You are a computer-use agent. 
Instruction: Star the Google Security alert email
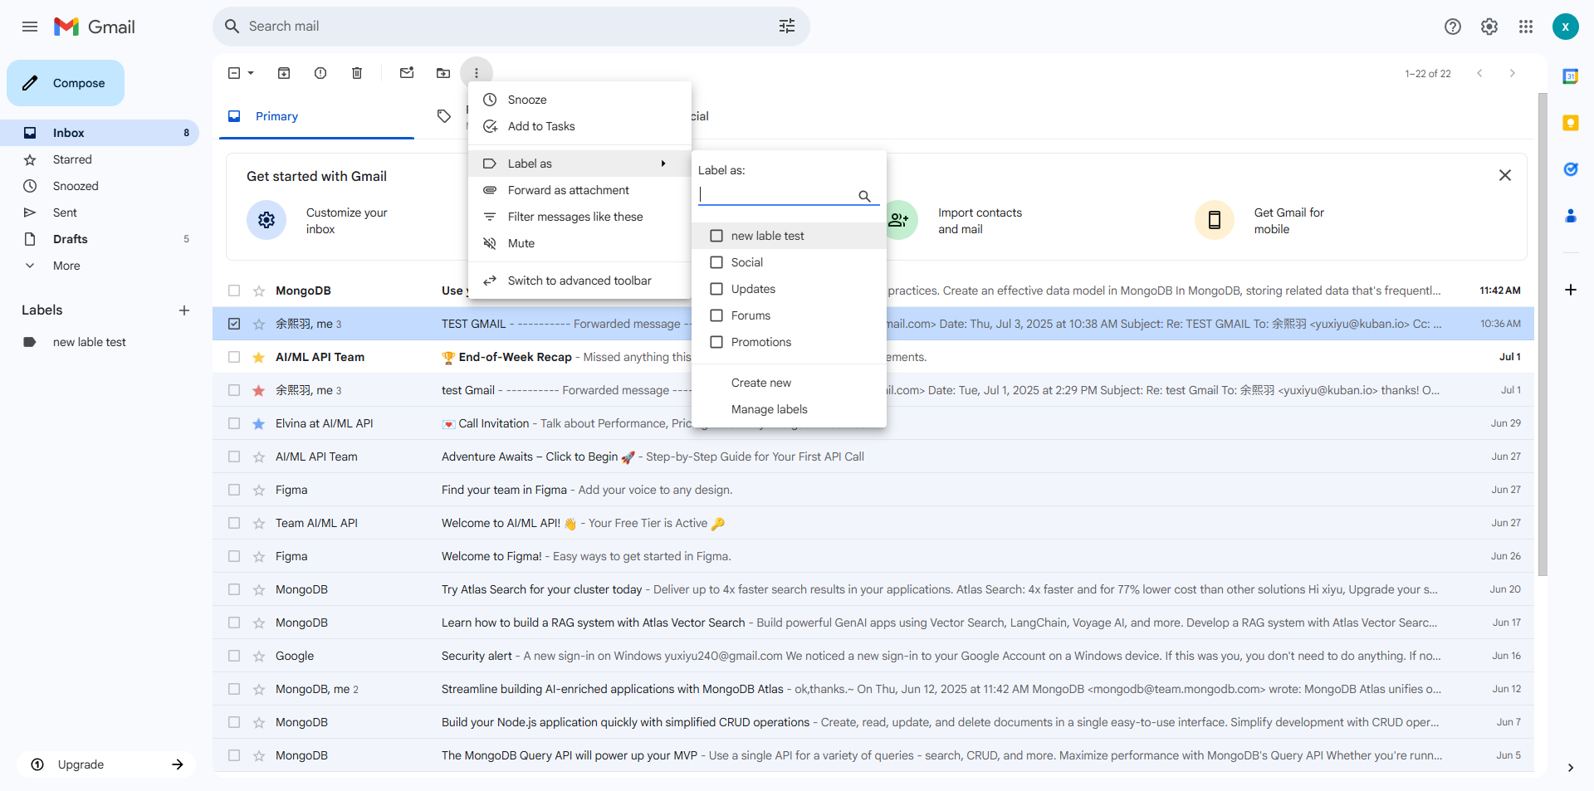coord(259,656)
